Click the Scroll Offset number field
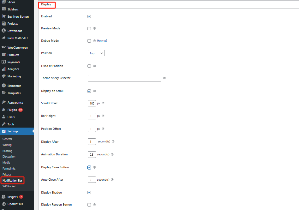 [x=92, y=103]
